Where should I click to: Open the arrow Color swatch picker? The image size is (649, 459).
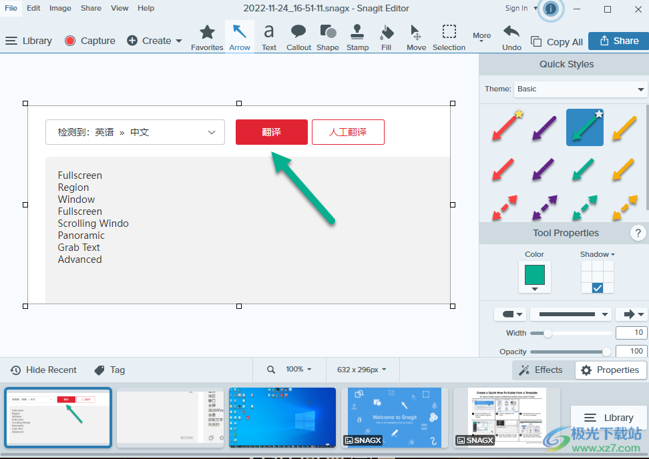tap(534, 277)
